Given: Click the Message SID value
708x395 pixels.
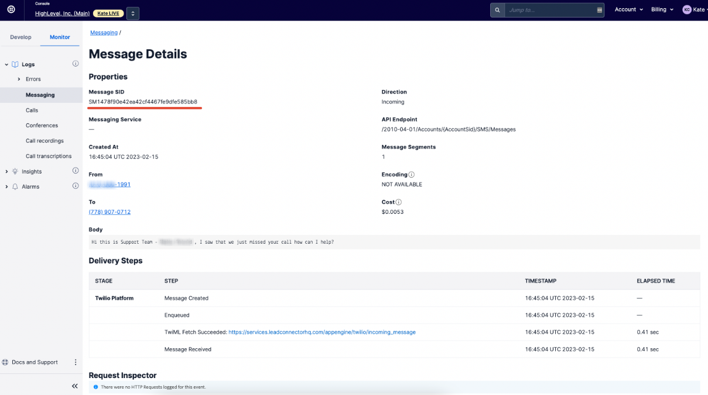Looking at the screenshot, I should coord(143,102).
